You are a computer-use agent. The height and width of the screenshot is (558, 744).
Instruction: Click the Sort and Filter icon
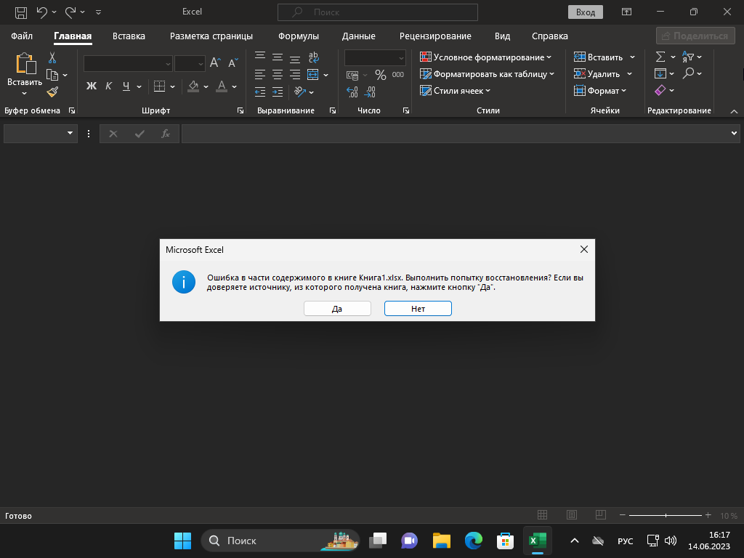pyautogui.click(x=687, y=57)
